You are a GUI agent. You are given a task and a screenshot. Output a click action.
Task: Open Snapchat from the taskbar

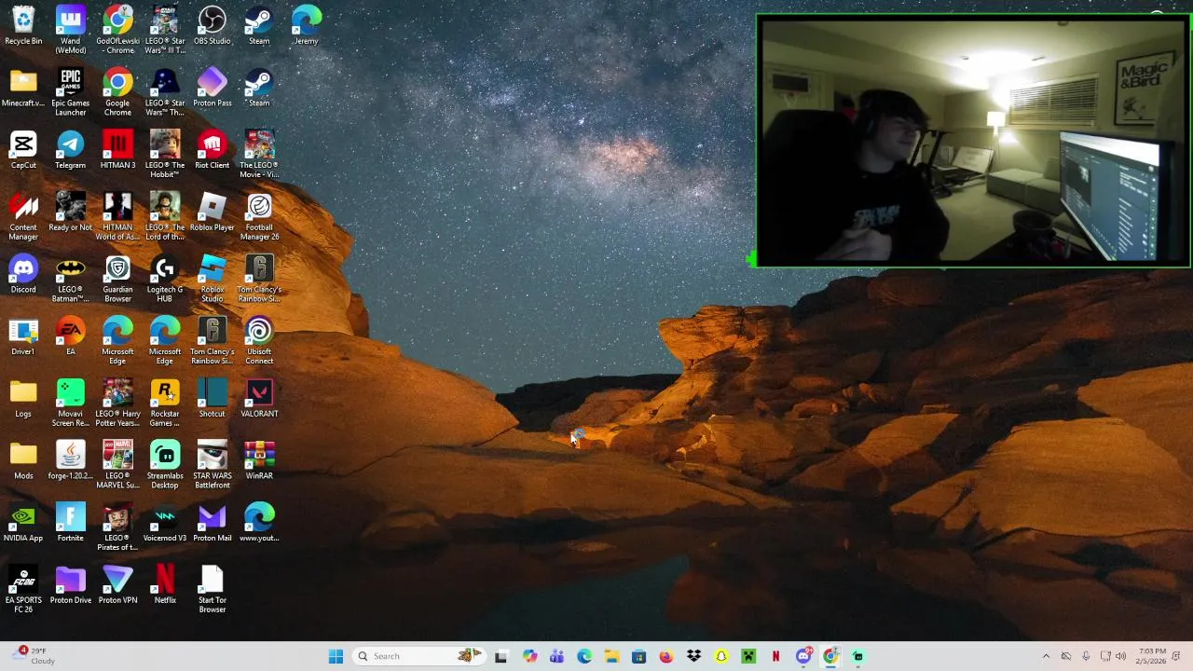(720, 656)
